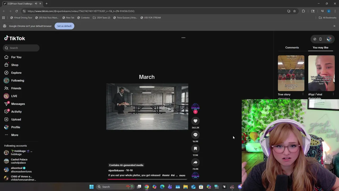Mute the tab audio speaker icon
Viewport: 339px width, 191px height.
coord(36,4)
